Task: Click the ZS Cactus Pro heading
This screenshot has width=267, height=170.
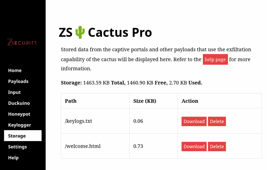Action: [x=105, y=33]
